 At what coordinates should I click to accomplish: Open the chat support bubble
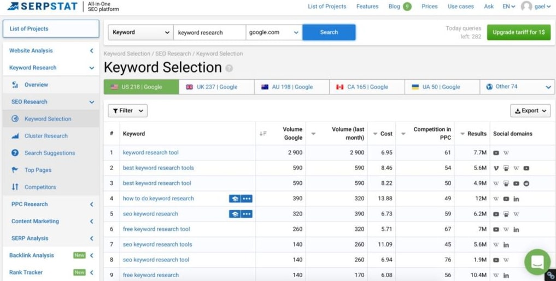(537, 262)
